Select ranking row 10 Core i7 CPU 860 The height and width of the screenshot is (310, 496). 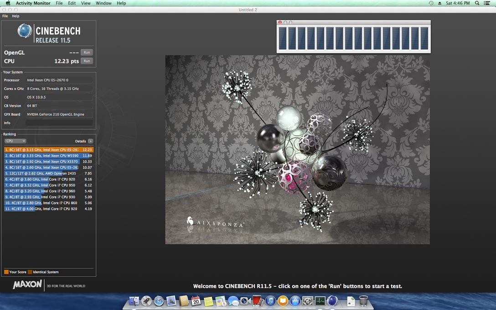[x=49, y=203]
